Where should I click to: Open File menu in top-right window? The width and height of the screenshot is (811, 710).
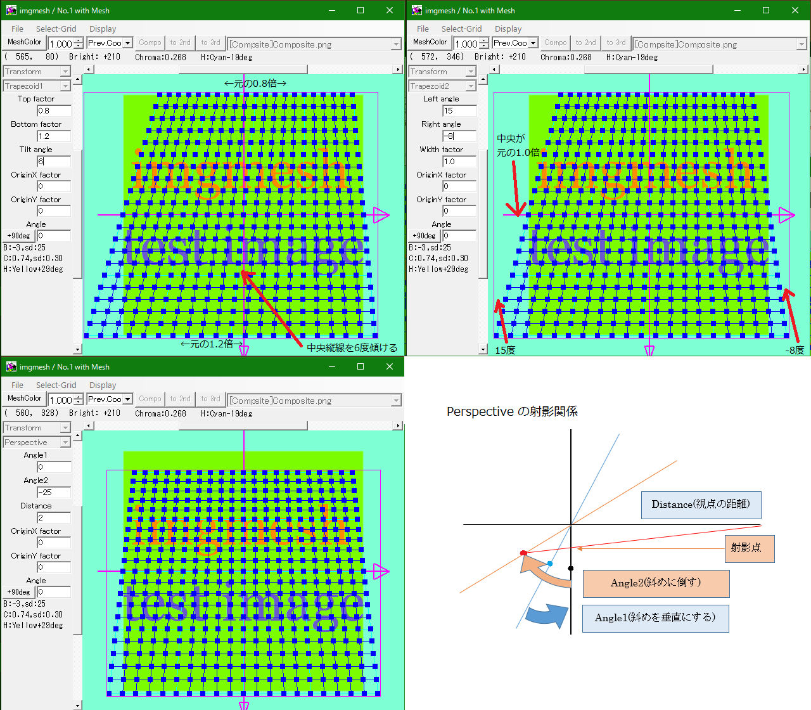pos(423,29)
